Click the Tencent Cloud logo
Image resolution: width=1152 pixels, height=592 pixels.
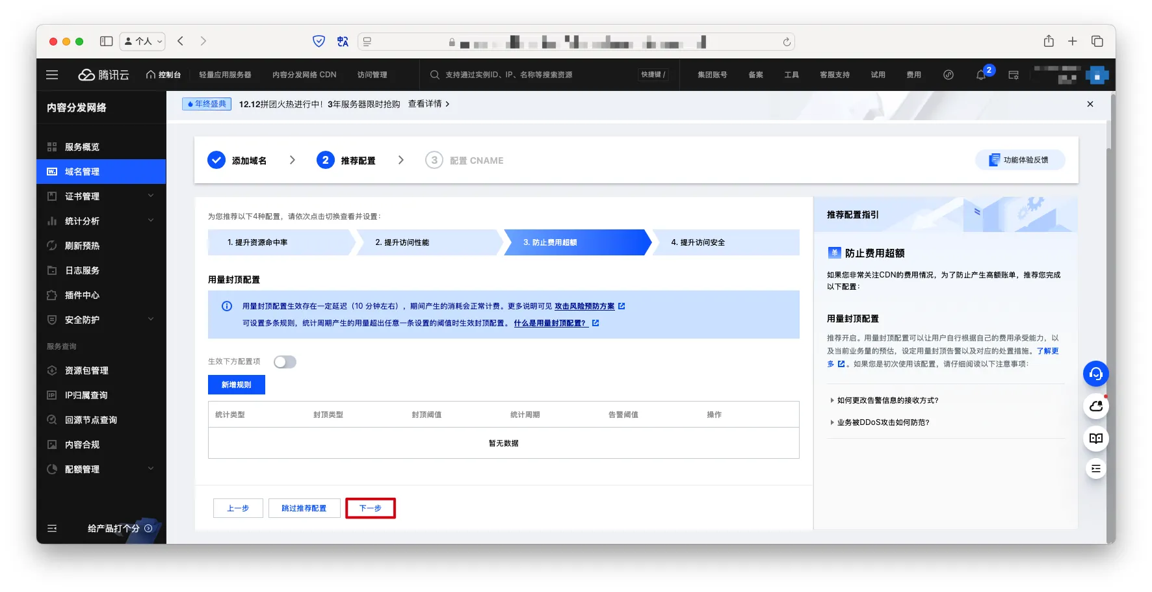[104, 75]
